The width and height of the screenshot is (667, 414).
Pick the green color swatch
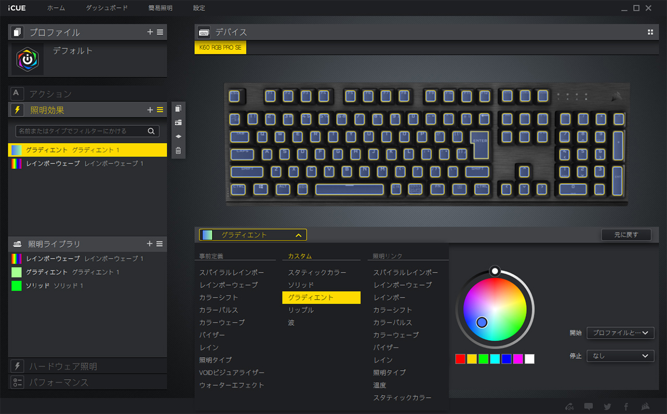[483, 359]
